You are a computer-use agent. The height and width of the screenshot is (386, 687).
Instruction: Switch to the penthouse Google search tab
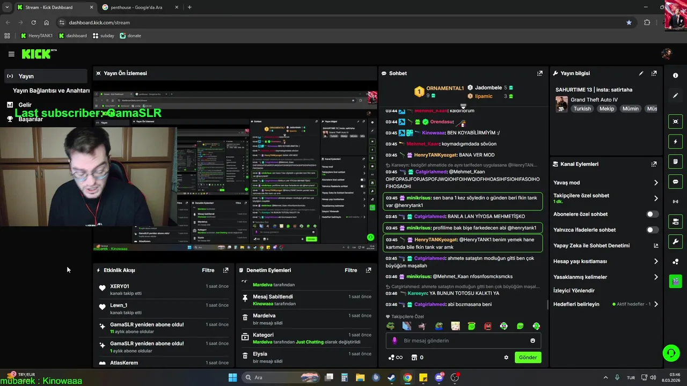(x=140, y=8)
